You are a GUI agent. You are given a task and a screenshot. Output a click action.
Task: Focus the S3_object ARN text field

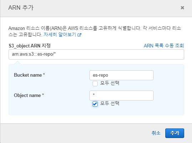click(96, 55)
